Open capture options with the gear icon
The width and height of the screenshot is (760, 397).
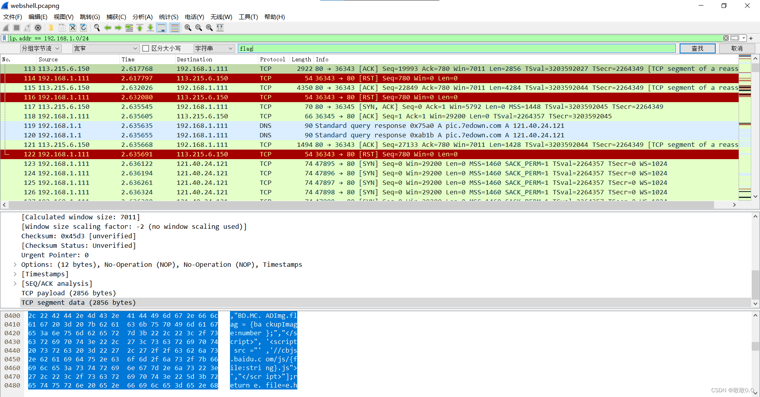pos(38,28)
